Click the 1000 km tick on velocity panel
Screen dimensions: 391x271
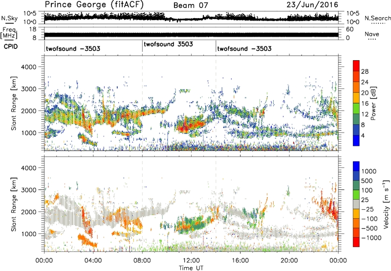coord(28,234)
